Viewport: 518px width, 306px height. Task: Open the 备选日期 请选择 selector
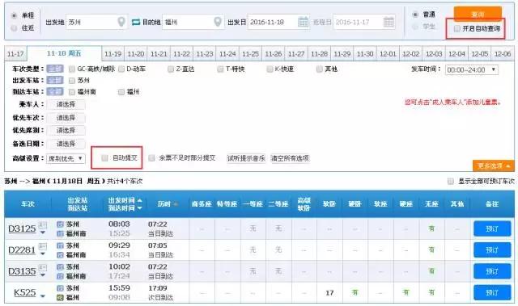click(x=66, y=144)
